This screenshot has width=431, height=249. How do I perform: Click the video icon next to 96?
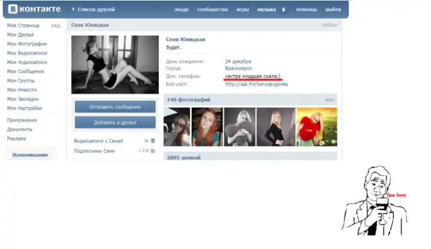[x=153, y=141]
